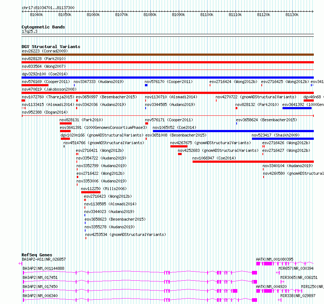The width and height of the screenshot is (324, 304).
Task: Select the blue esv3641392 variant bar
Action: 297,108
